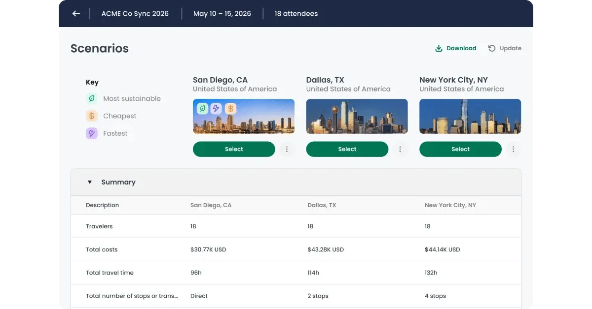Viewport: 592px width, 309px height.
Task: Select the Dallas, TX scenario
Action: (347, 149)
